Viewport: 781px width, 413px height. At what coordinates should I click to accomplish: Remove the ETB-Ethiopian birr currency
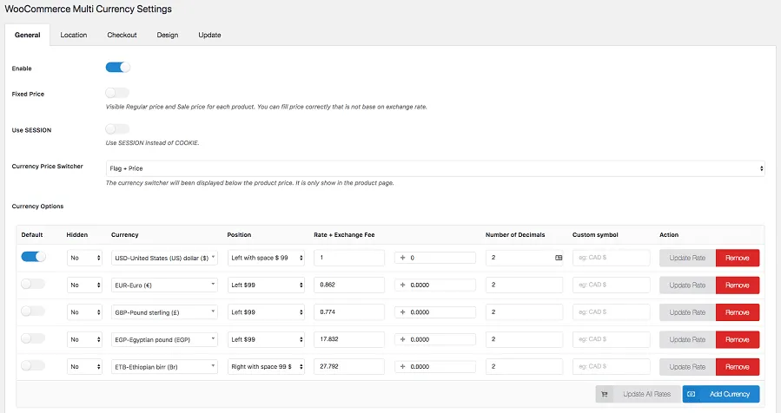[x=738, y=367]
